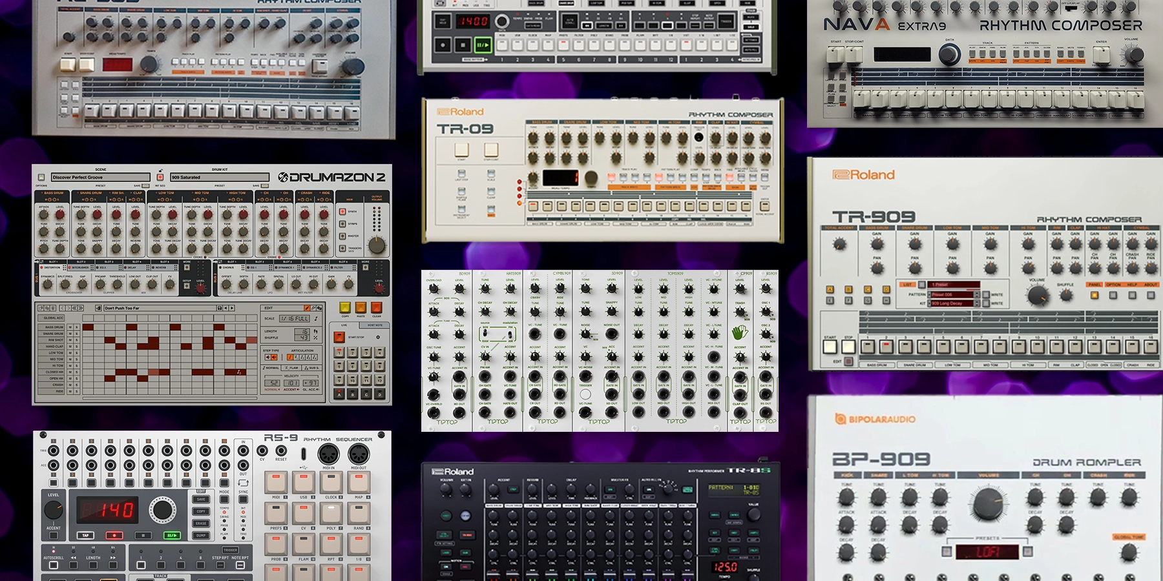Mute the Bass Drum track in Drumazon sequencer
Screen dimensions: 1163x581
tap(70, 327)
